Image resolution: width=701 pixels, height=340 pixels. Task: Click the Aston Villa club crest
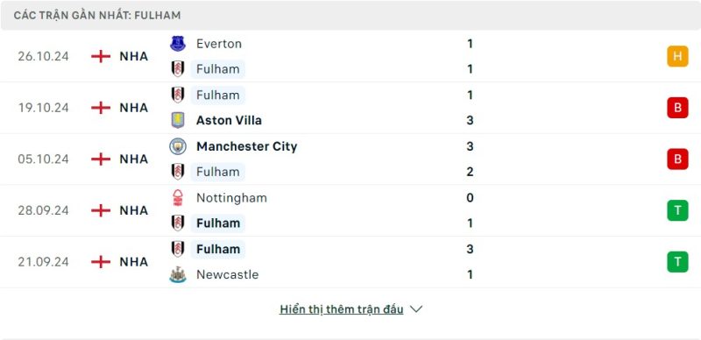(x=178, y=120)
